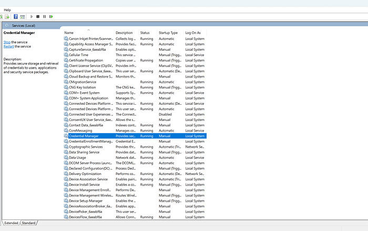
Task: Sort by the Startup Type column header
Action: point(168,33)
